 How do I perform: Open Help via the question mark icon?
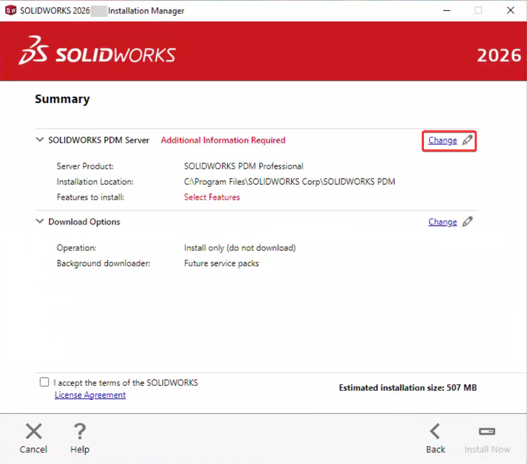[x=79, y=431]
